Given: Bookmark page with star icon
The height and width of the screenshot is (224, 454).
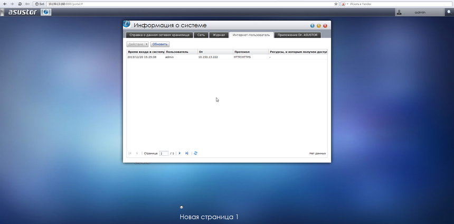Looking at the screenshot, I should click(336, 4).
